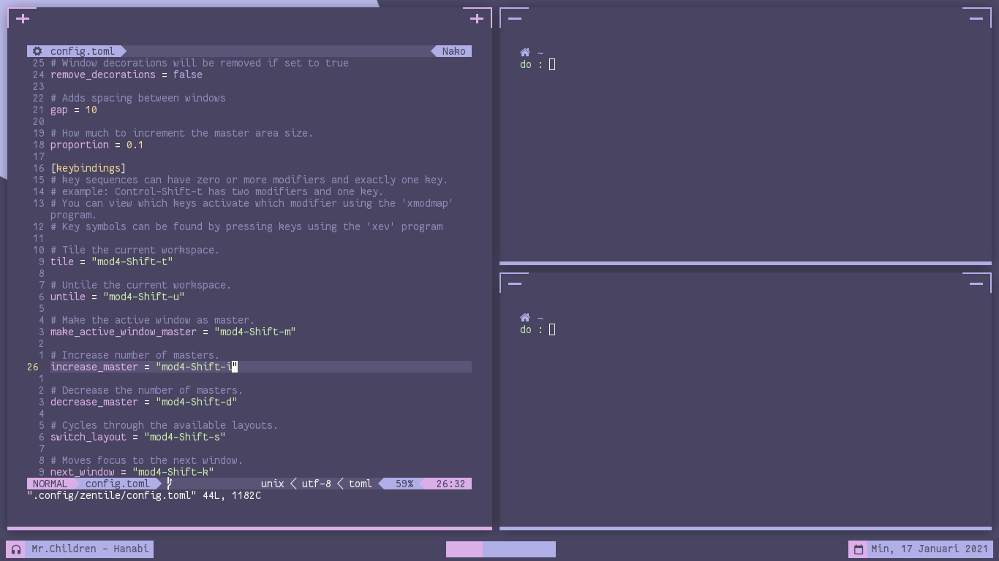The height and width of the screenshot is (561, 999).
Task: Place cursor on the "gap = 10" line
Action: coord(74,110)
